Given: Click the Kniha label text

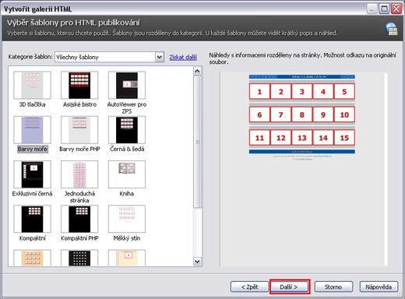Looking at the screenshot, I should click(127, 194).
